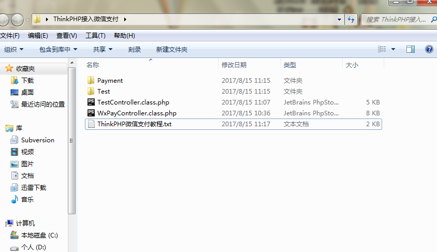Open the 文件(F) menu

point(10,36)
